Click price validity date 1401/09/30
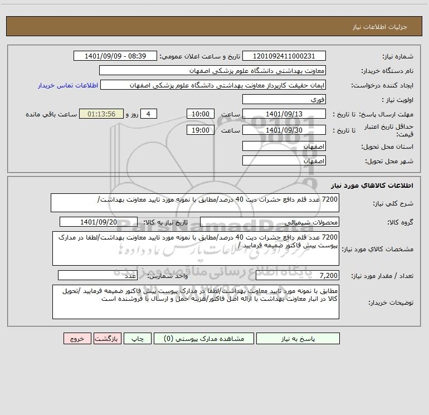429x415 pixels. coord(284,130)
